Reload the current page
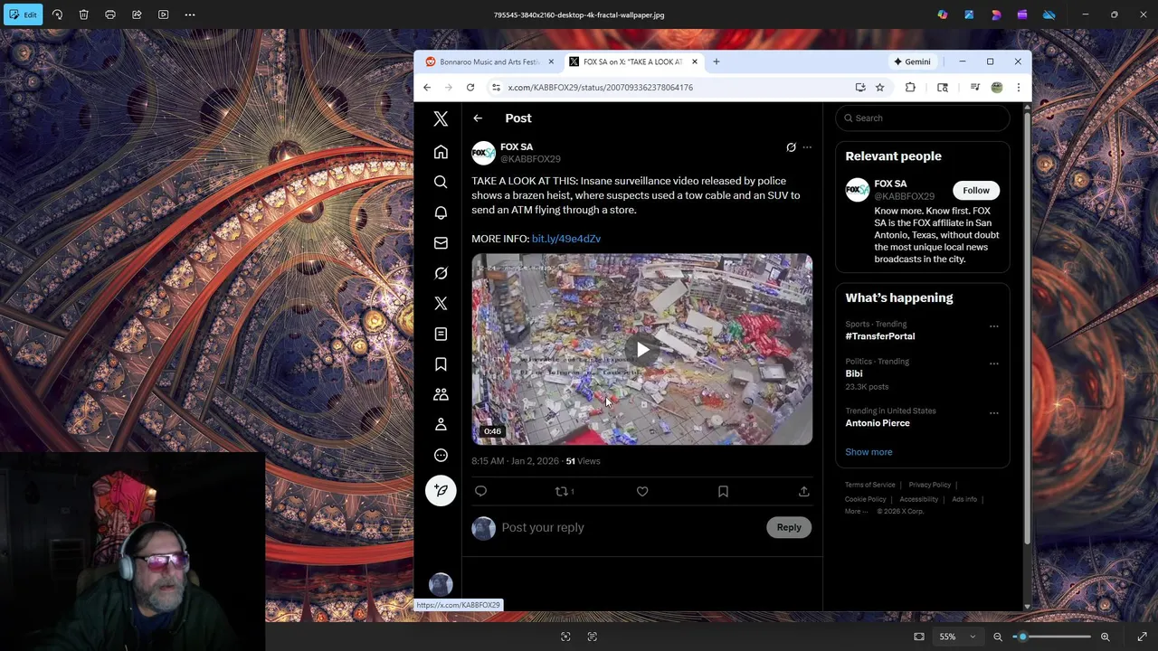1158x651 pixels. [x=470, y=88]
